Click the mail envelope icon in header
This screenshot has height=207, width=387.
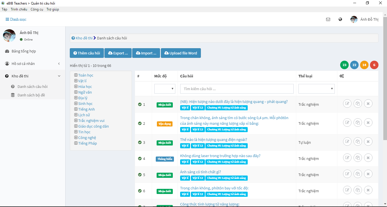[328, 20]
